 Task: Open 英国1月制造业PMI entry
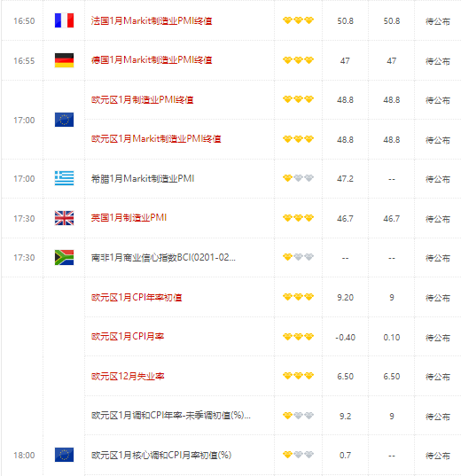click(x=129, y=218)
